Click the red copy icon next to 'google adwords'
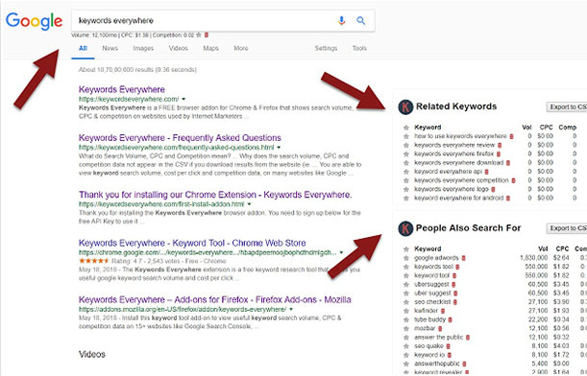Viewport: 587px width, 376px height. [x=463, y=258]
